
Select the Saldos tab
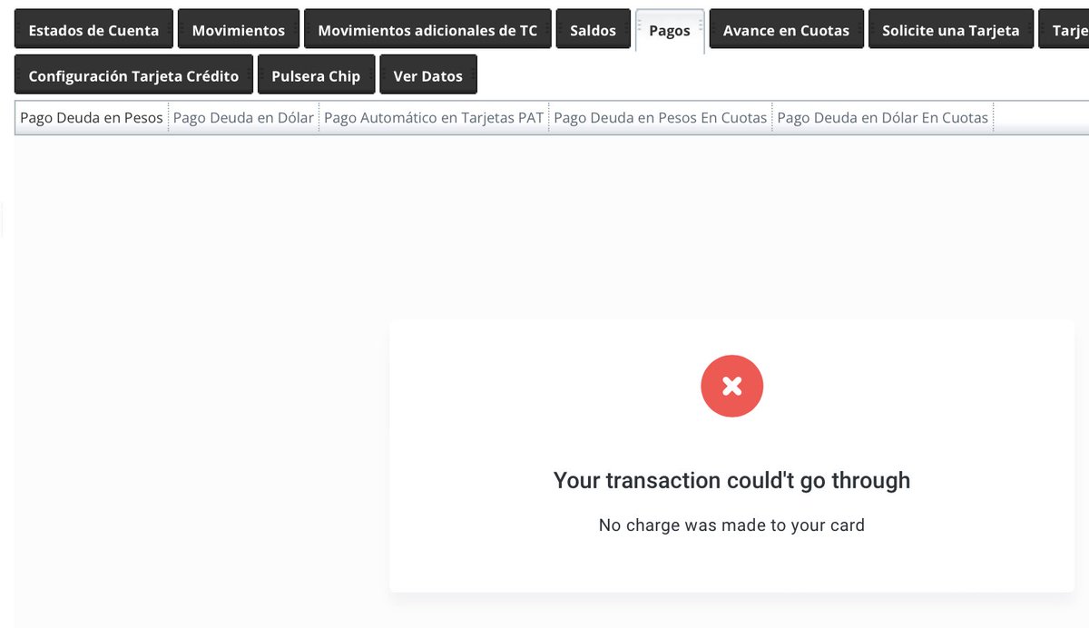tap(594, 29)
